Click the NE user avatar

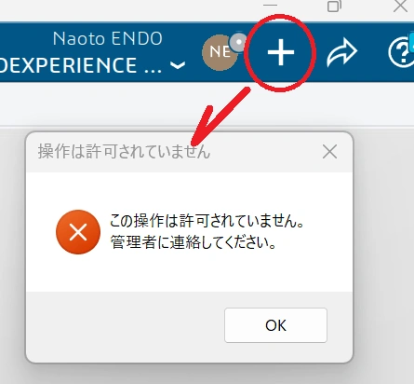pos(220,52)
